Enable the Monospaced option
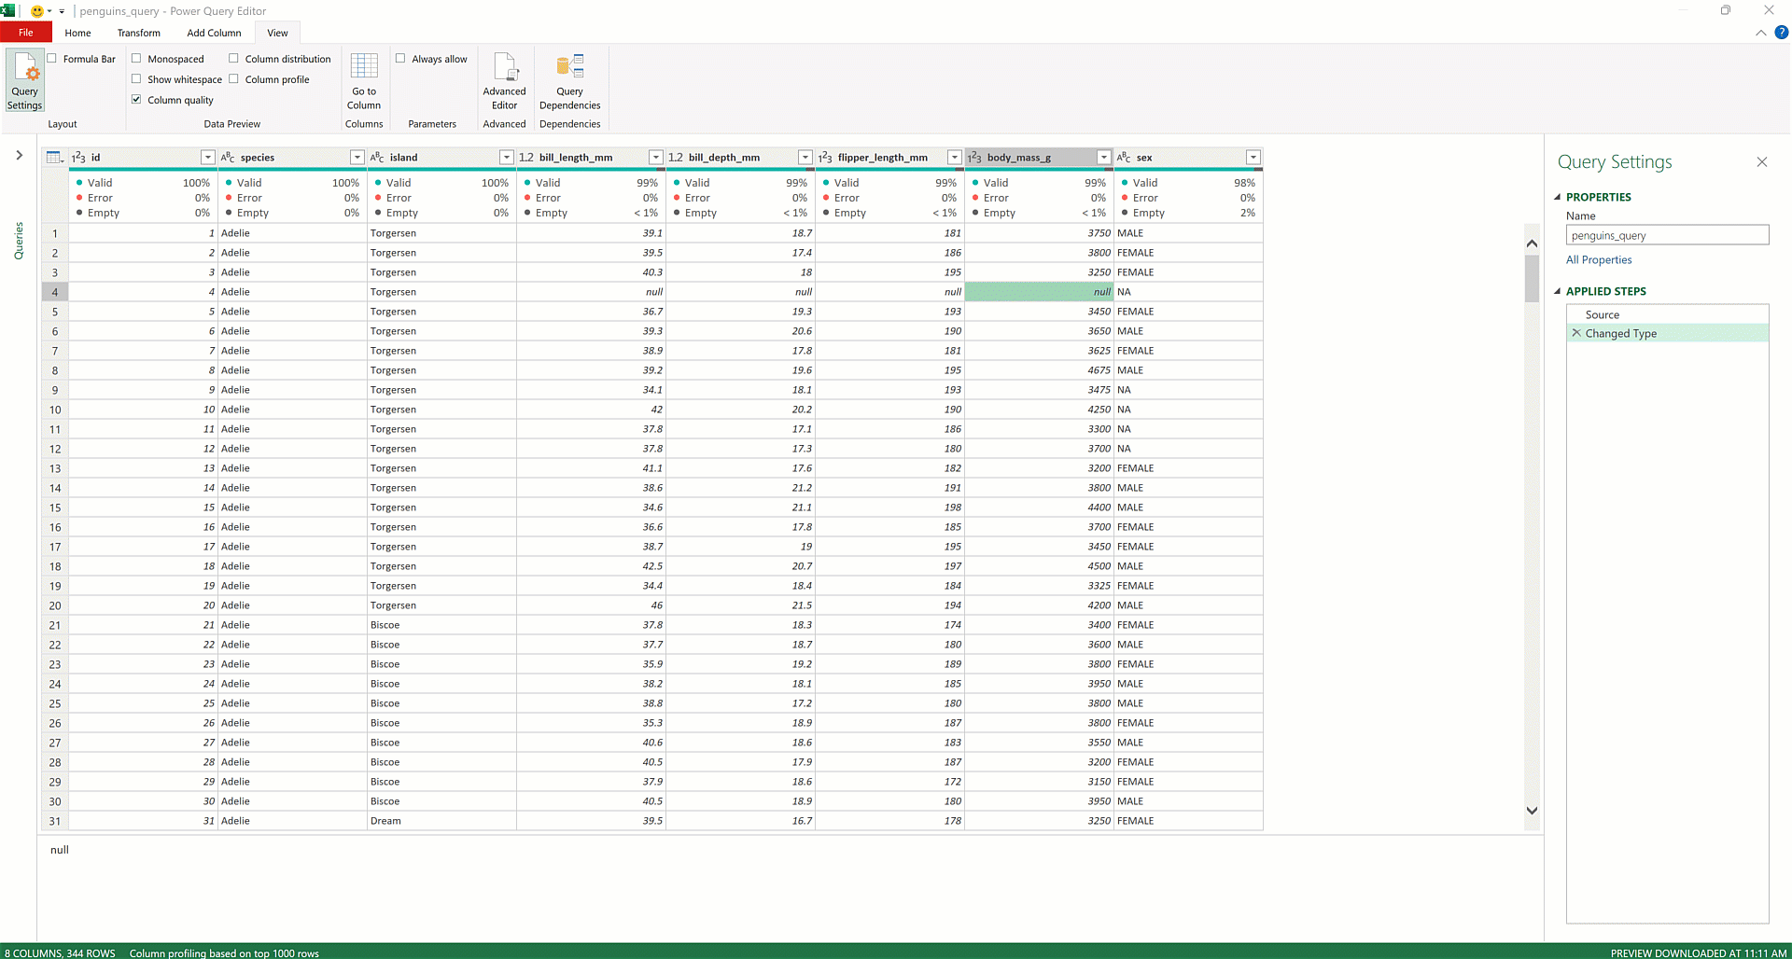Screen dimensions: 1792x959 pyautogui.click(x=138, y=58)
